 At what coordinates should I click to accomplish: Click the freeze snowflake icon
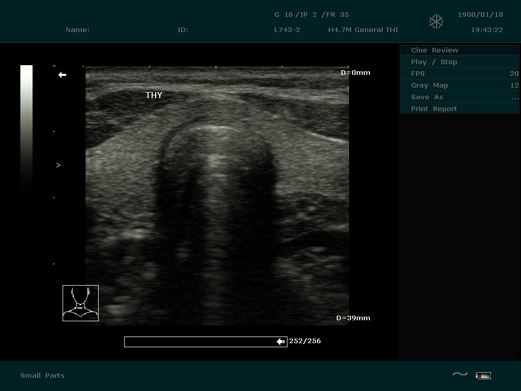(436, 21)
